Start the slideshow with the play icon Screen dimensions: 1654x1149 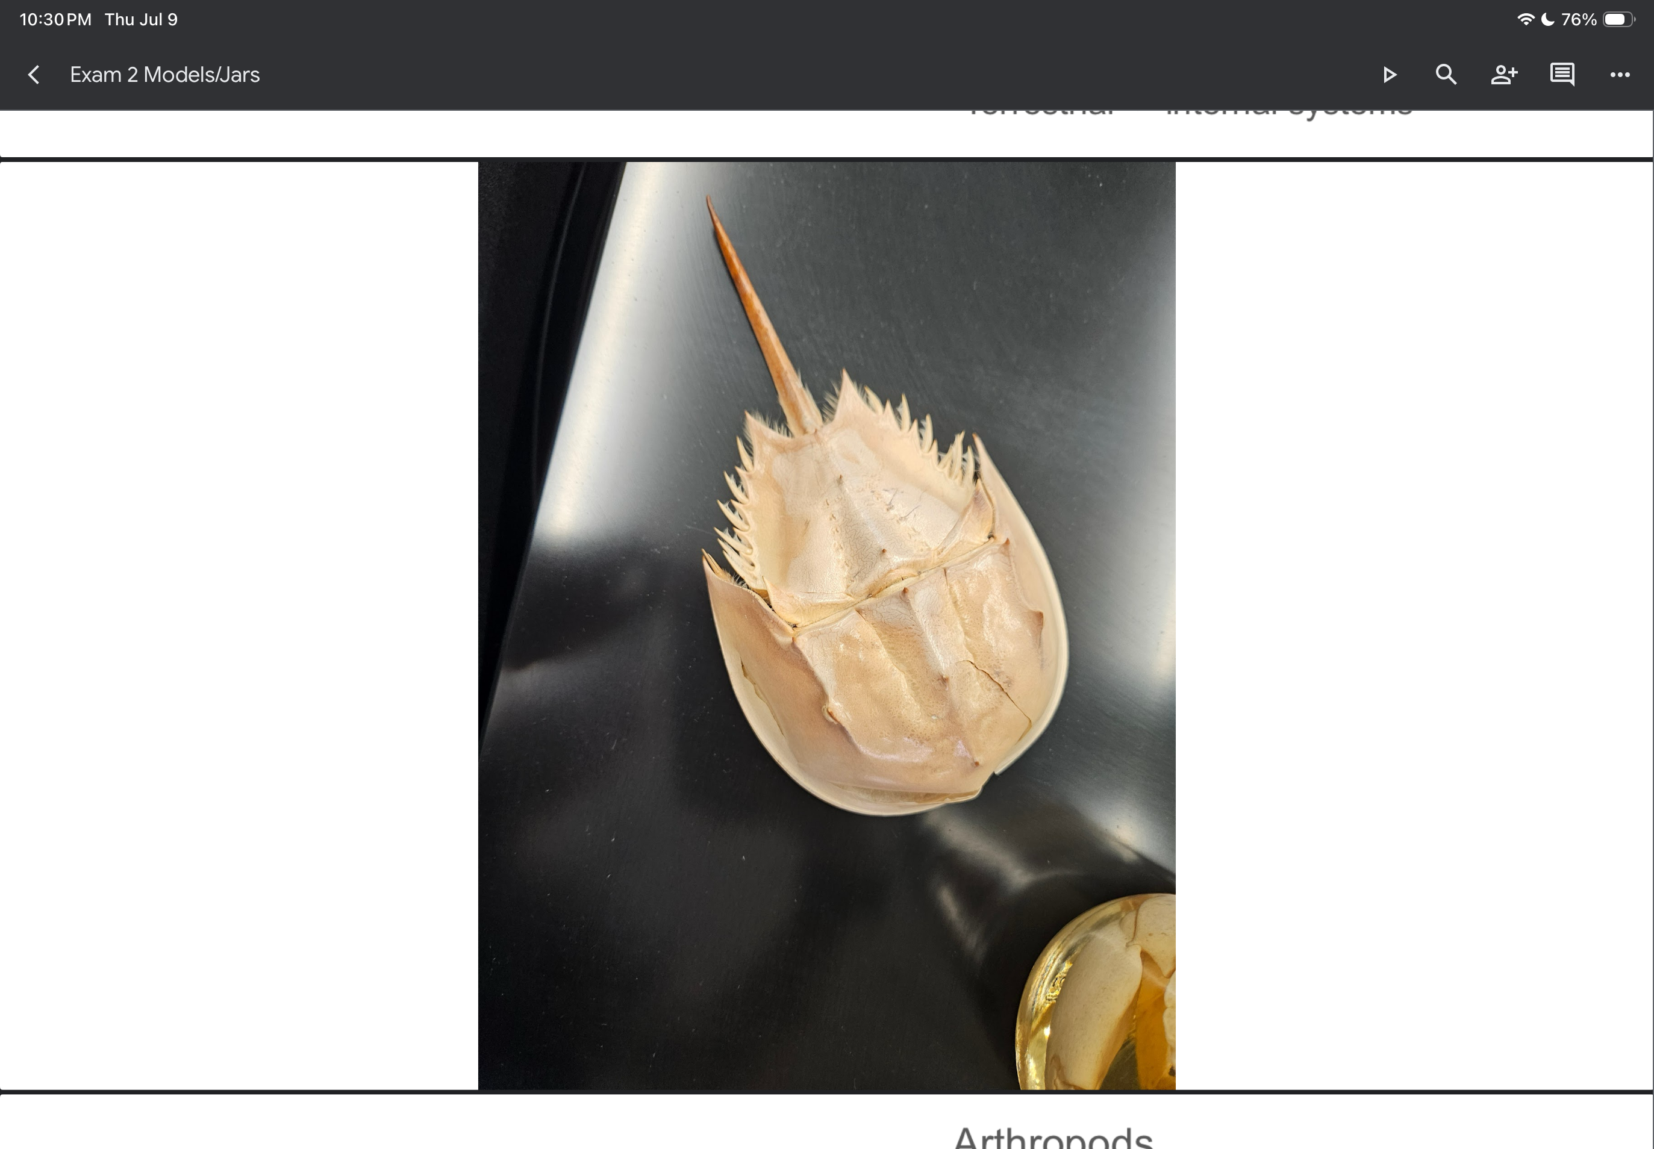point(1390,75)
